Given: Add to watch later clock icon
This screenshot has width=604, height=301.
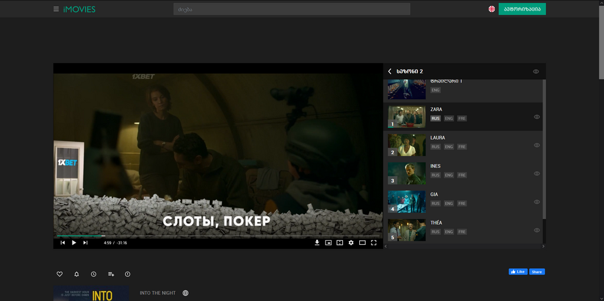Looking at the screenshot, I should point(94,274).
